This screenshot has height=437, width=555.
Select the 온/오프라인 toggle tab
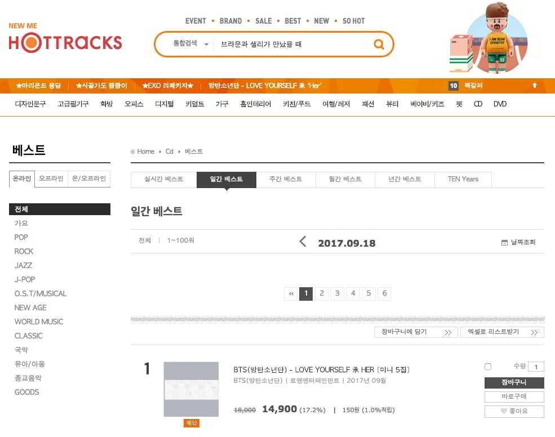(88, 179)
